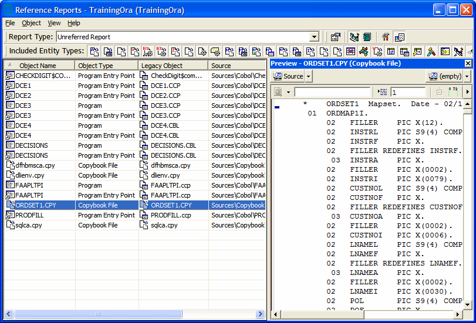476x323 pixels.
Task: Open the Object menu
Action: (32, 23)
